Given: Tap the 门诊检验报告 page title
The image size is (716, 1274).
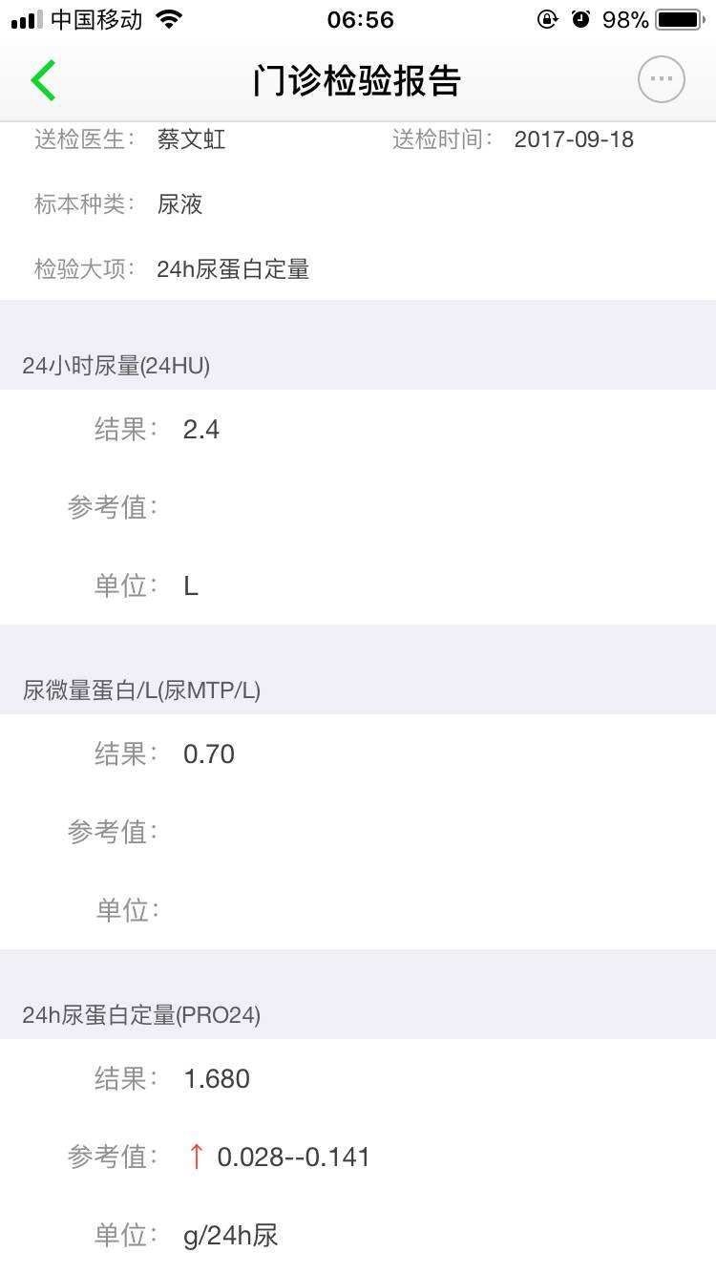Looking at the screenshot, I should point(357,81).
